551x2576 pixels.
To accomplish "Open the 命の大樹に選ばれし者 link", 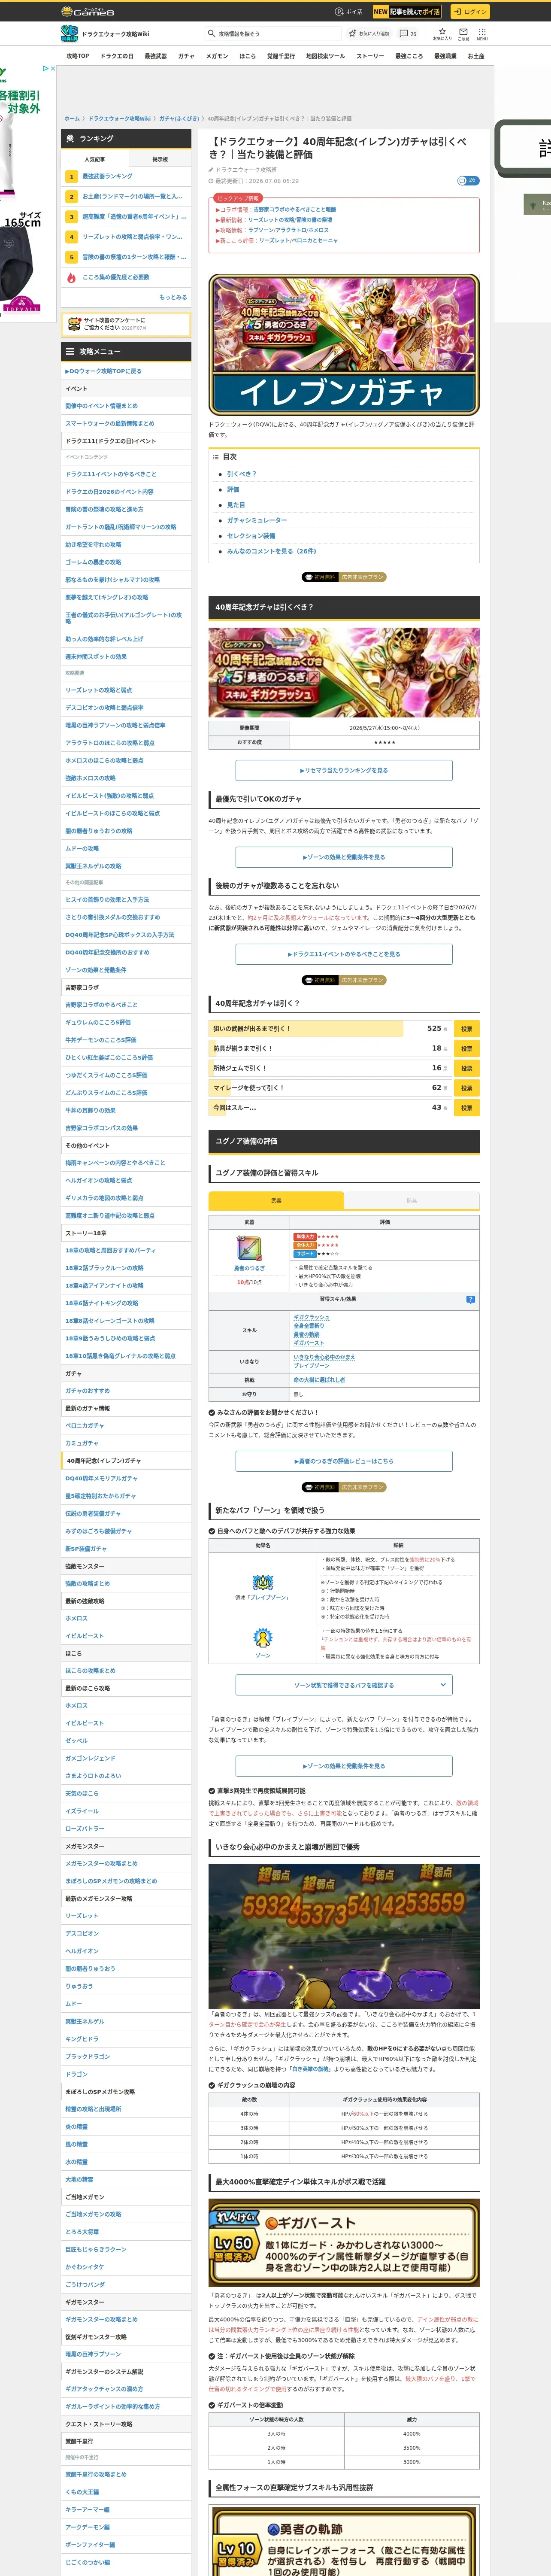I will click(x=319, y=1380).
